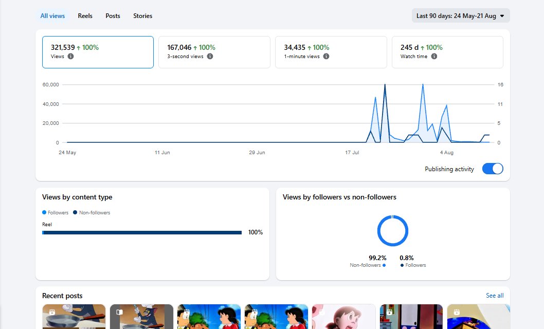Click the 60,000 y-axis label
Viewport: 544px width, 329px height.
(x=51, y=85)
